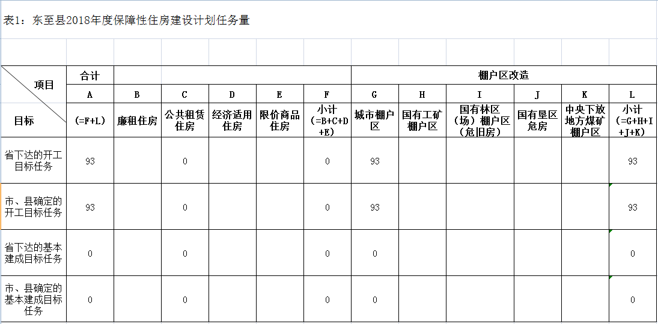
Task: Select row label 市、县确定的开工目标任务
Action: (34, 207)
